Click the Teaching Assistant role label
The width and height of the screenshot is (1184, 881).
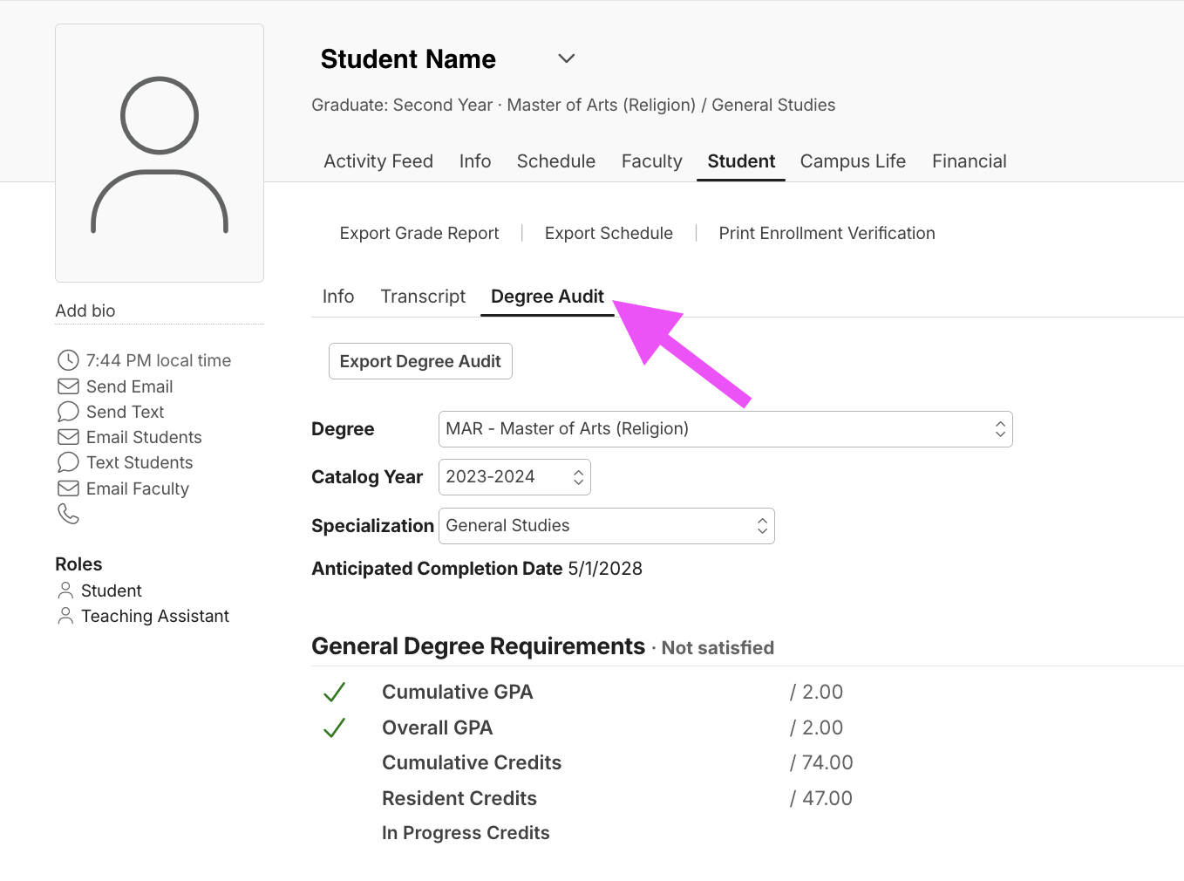pos(155,616)
